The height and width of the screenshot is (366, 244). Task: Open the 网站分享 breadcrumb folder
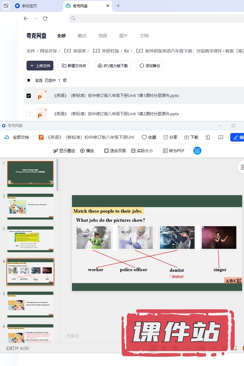tap(48, 51)
